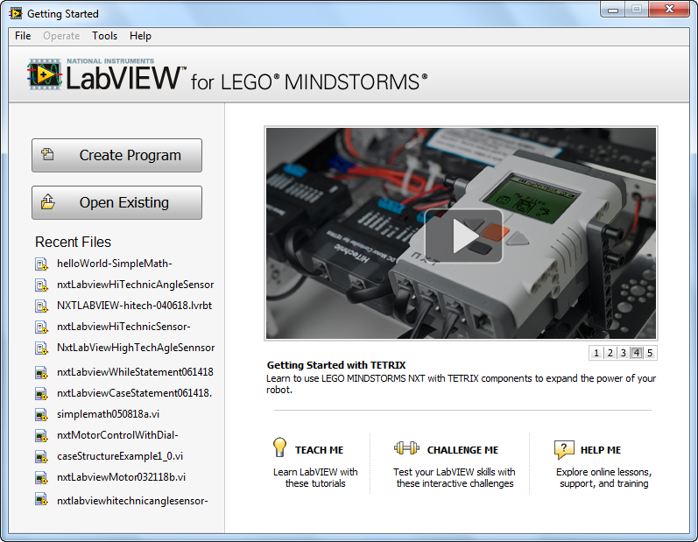
Task: Close the Getting Started window
Action: coord(669,9)
